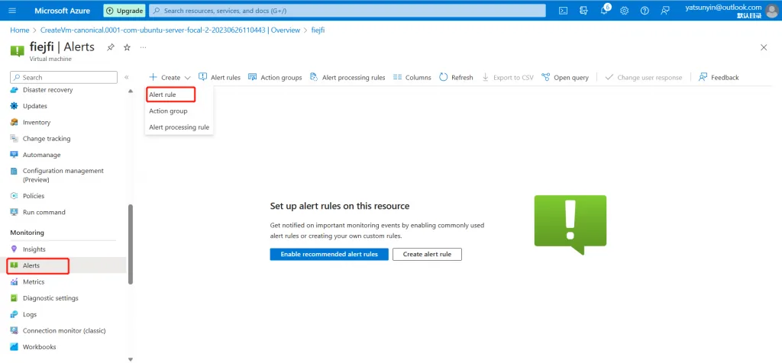Click the Change tracking icon in sidebar

click(14, 139)
